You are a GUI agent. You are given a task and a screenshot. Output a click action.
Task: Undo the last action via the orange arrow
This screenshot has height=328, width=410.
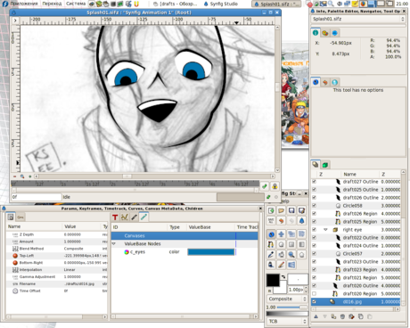(x=281, y=221)
